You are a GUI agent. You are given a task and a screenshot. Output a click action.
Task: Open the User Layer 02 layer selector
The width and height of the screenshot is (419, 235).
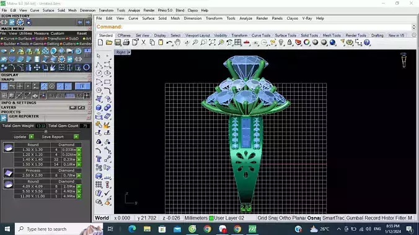(x=229, y=218)
